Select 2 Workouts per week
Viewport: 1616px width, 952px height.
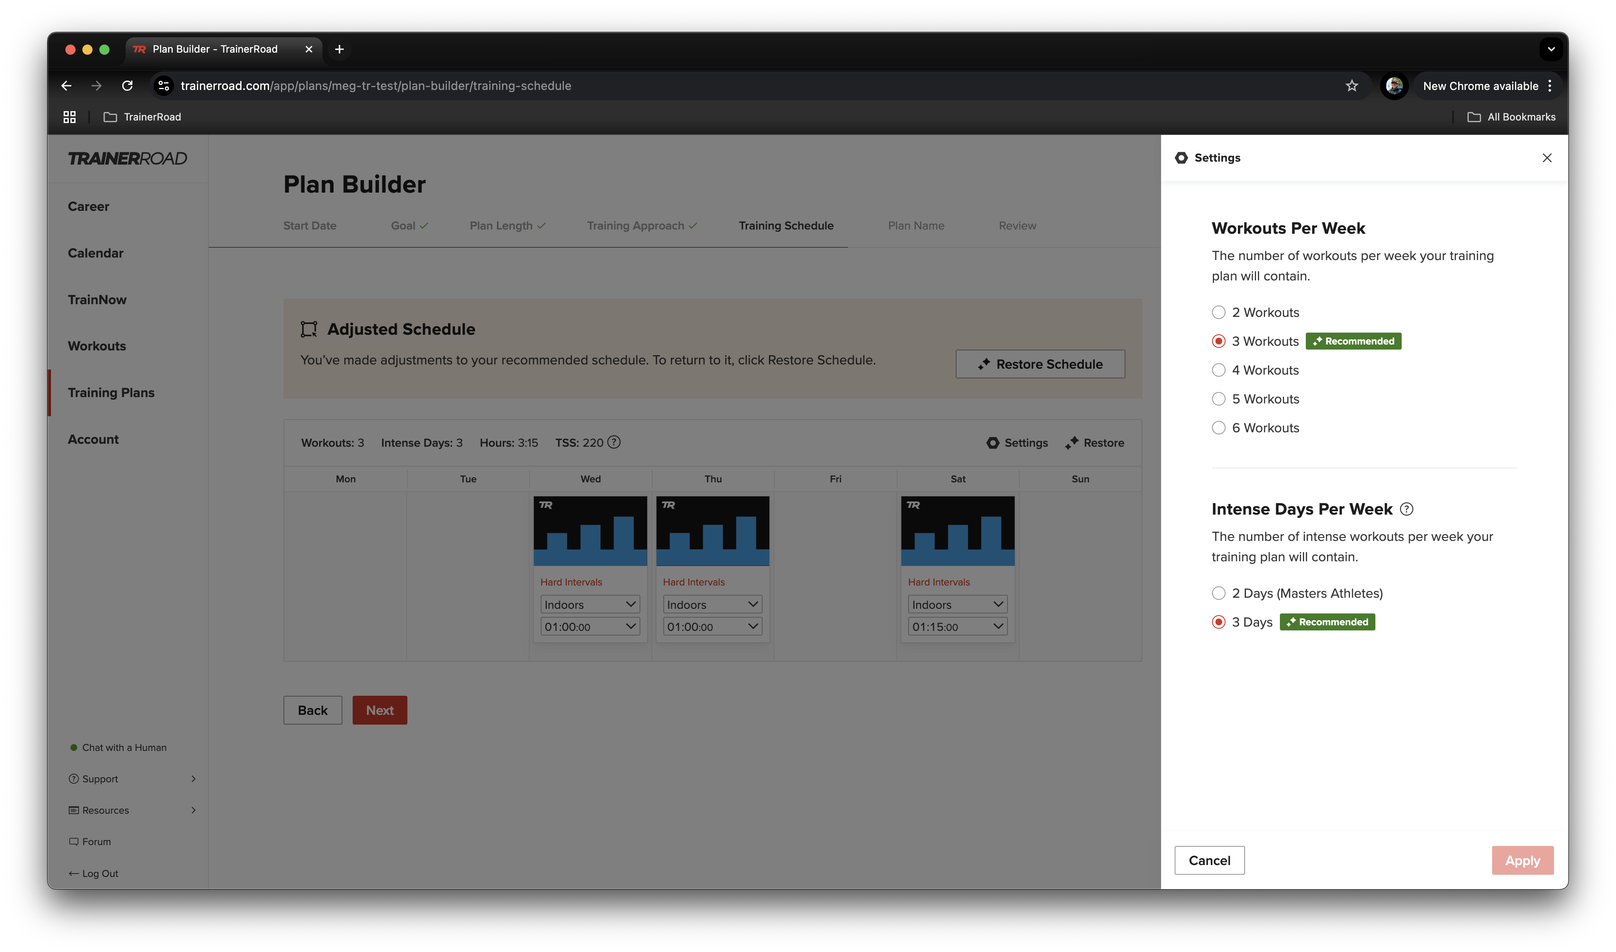pyautogui.click(x=1255, y=312)
